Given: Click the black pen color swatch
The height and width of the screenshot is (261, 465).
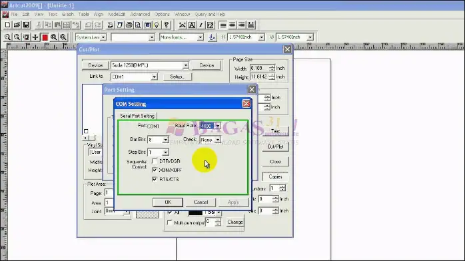Looking at the screenshot, I should tap(195, 212).
